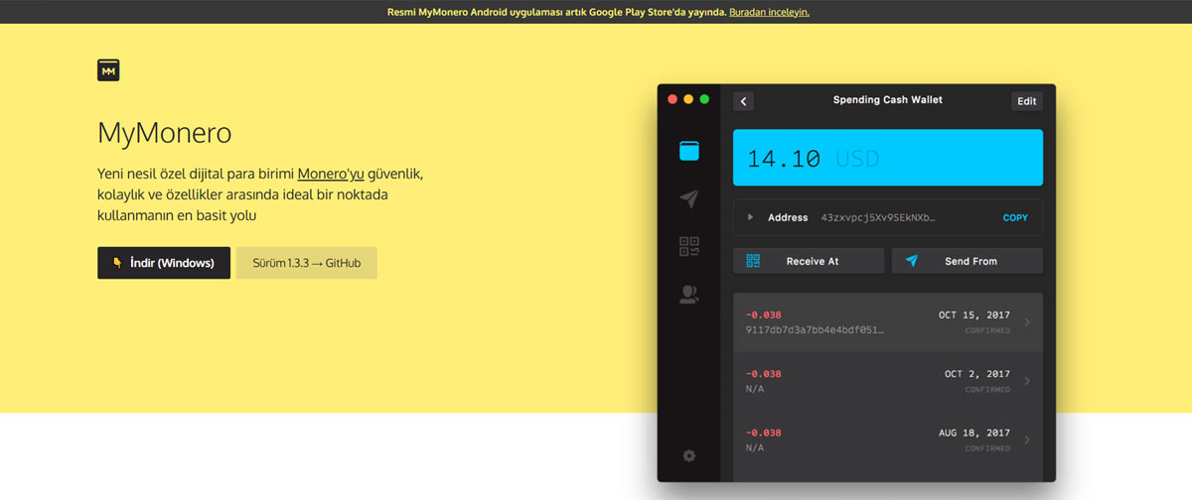1192x500 pixels.
Task: Click the Receive At button
Action: (x=809, y=261)
